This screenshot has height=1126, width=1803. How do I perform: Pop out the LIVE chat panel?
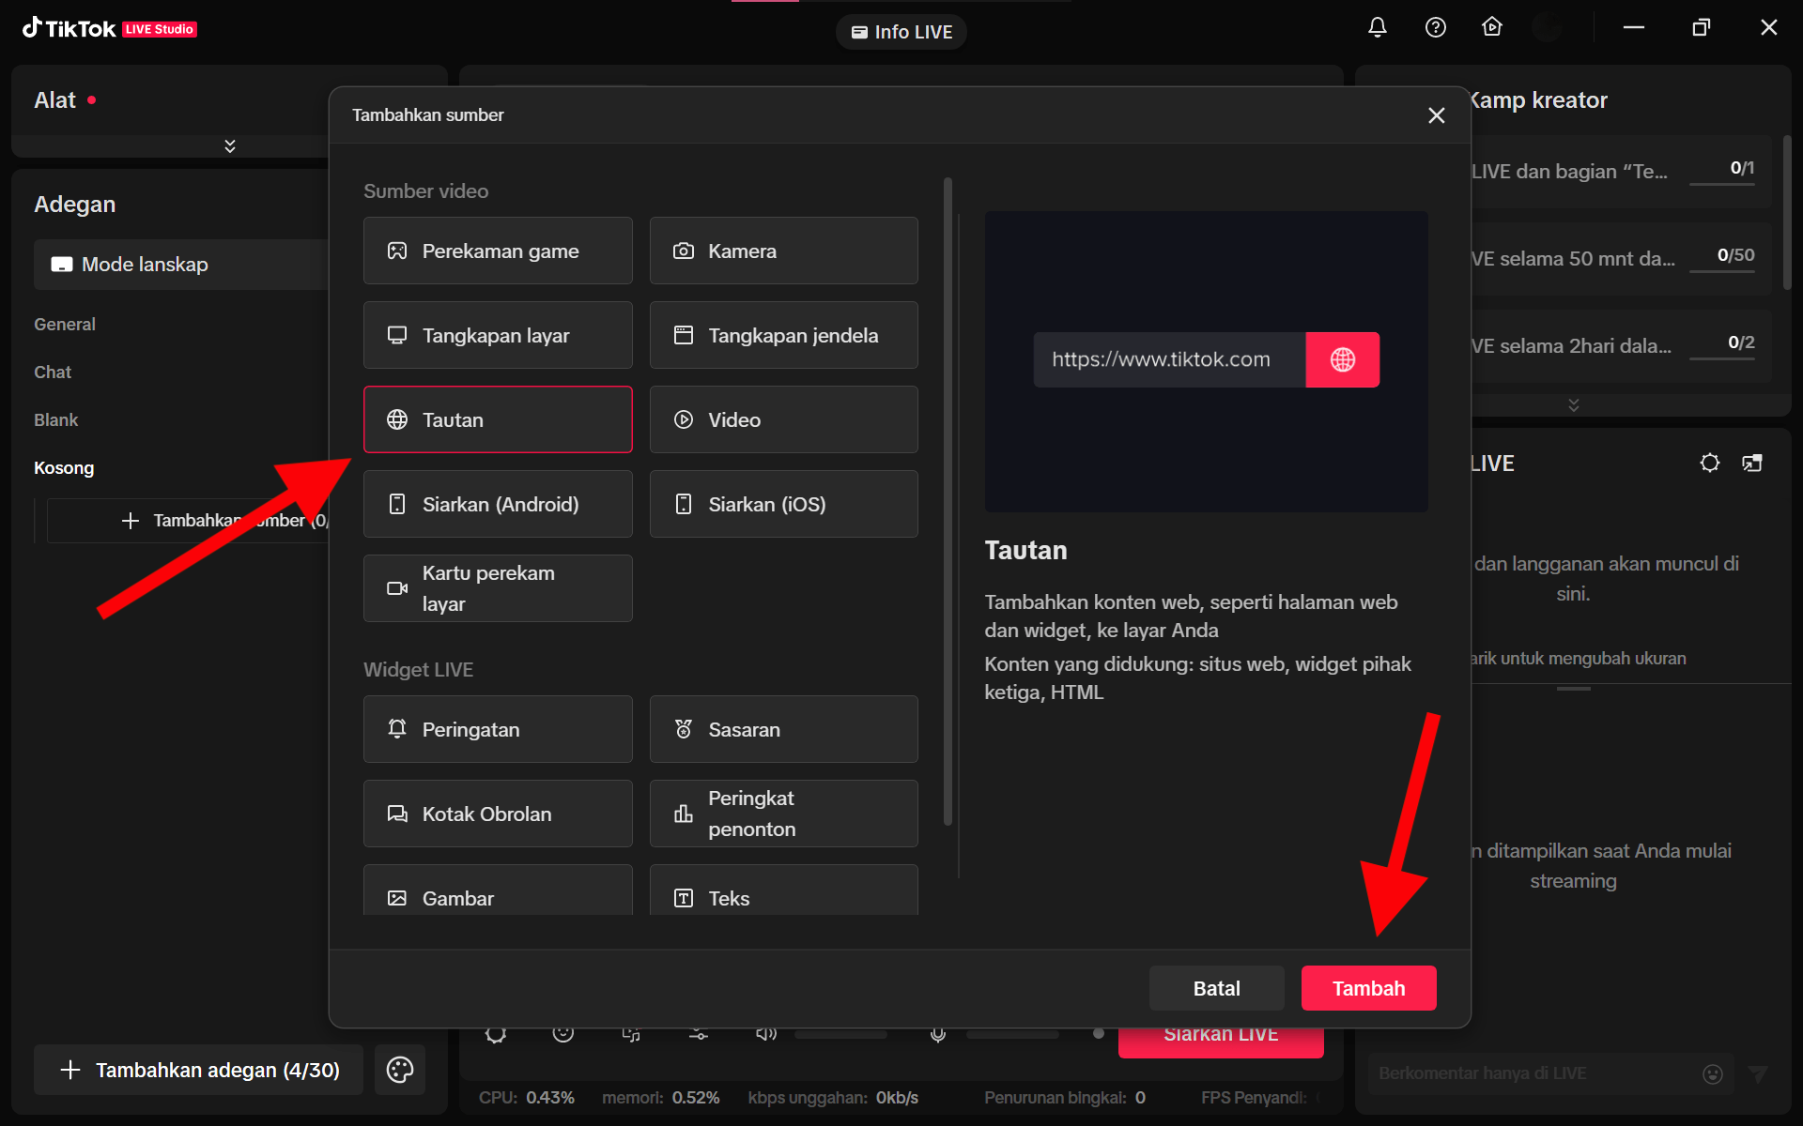1752,463
